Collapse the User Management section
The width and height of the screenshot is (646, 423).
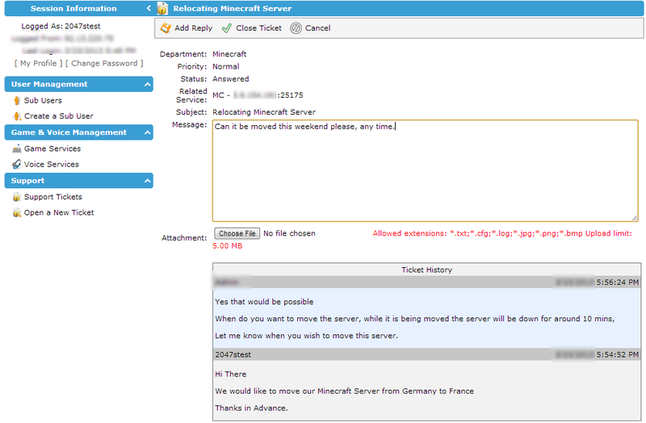point(148,85)
